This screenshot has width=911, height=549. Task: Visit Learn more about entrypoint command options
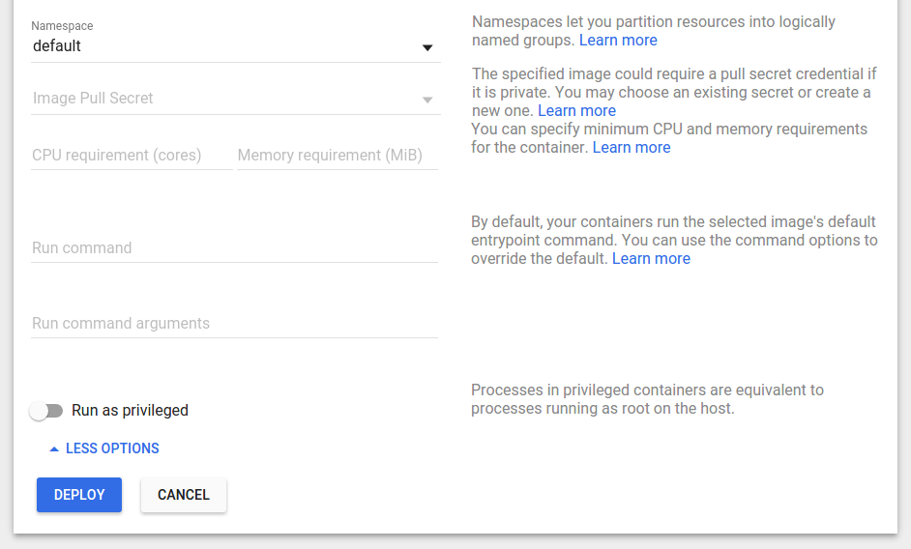pos(651,259)
